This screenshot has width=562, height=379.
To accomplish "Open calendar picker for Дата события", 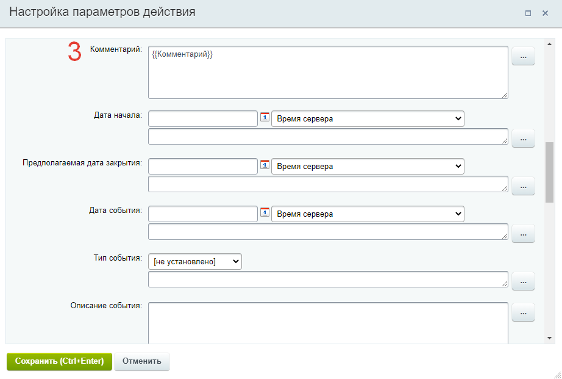I will pyautogui.click(x=265, y=212).
